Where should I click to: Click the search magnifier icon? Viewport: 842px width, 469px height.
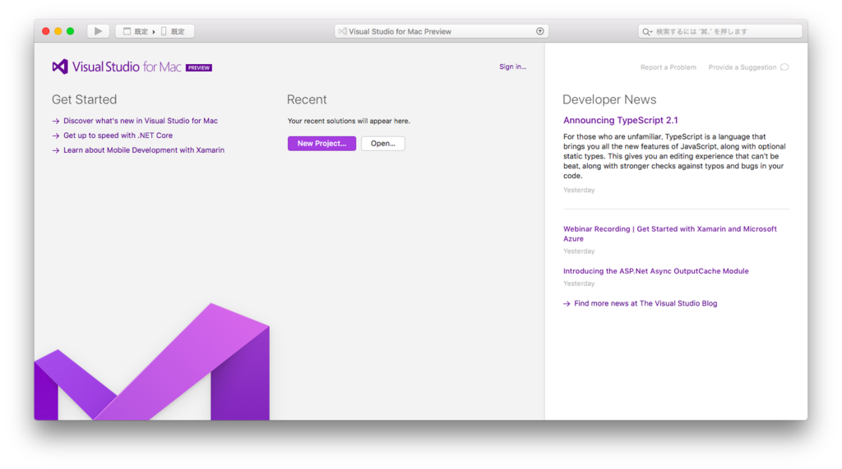click(x=646, y=32)
